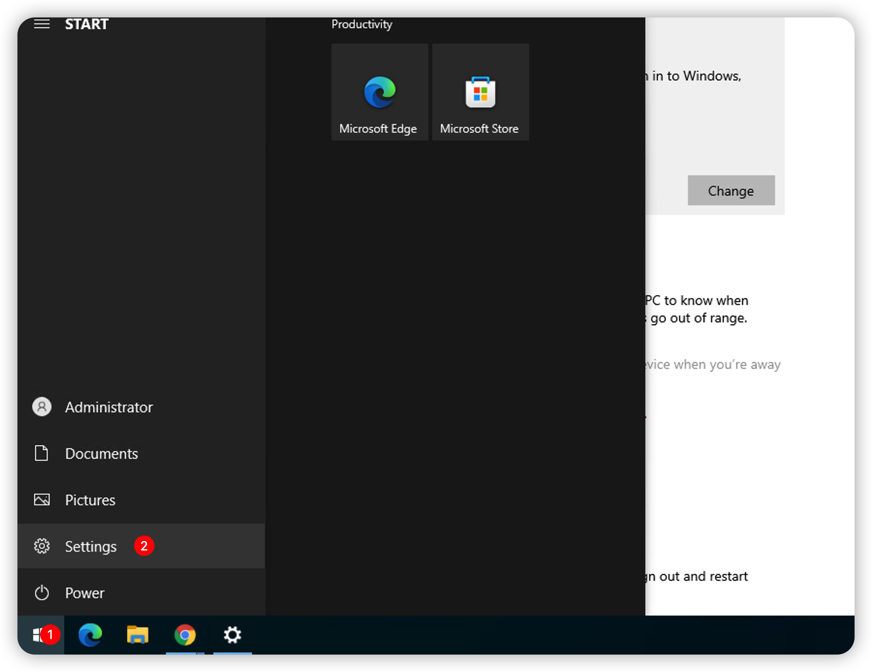The width and height of the screenshot is (872, 672).
Task: Click the Settings gear in Start menu
Action: [x=42, y=546]
